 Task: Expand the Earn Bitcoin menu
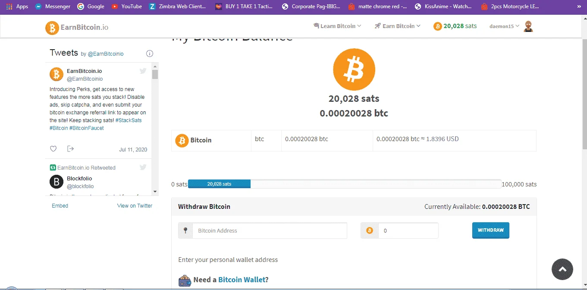point(398,26)
